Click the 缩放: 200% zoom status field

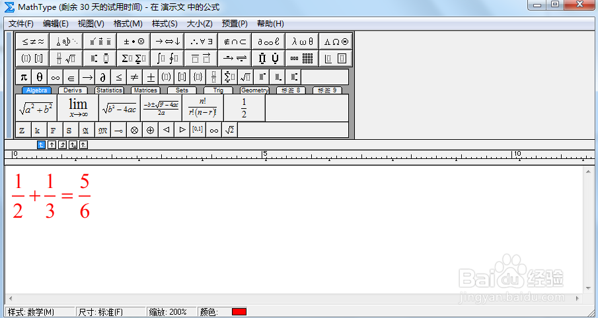[x=171, y=312]
